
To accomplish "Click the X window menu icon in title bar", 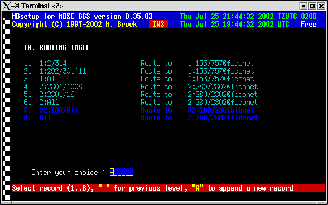I will click(x=7, y=6).
